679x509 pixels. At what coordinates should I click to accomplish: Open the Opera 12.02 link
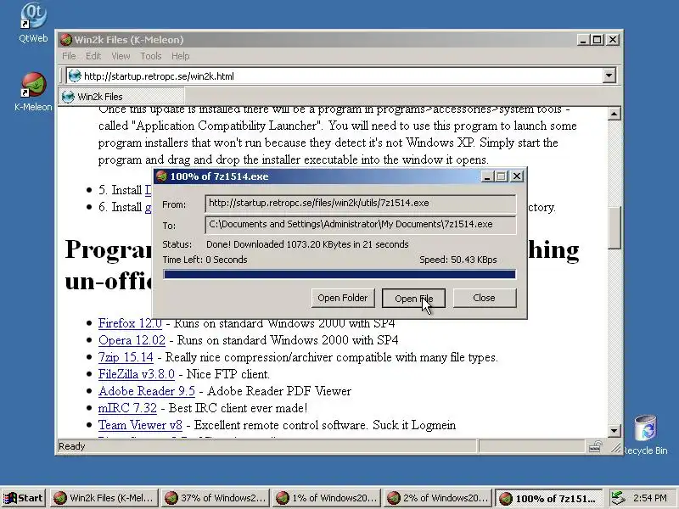pyautogui.click(x=132, y=340)
